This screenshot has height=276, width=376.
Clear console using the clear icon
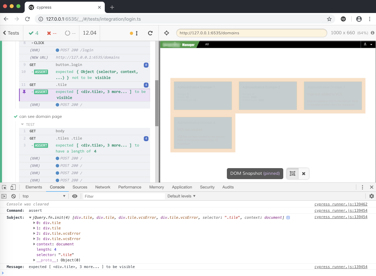[x=13, y=196]
